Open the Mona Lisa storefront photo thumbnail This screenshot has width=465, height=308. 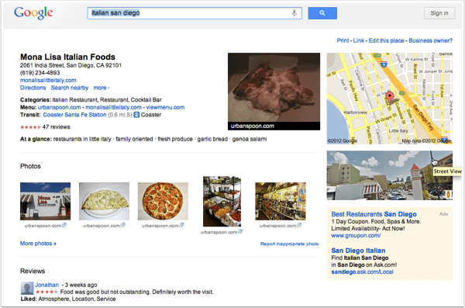tap(46, 201)
